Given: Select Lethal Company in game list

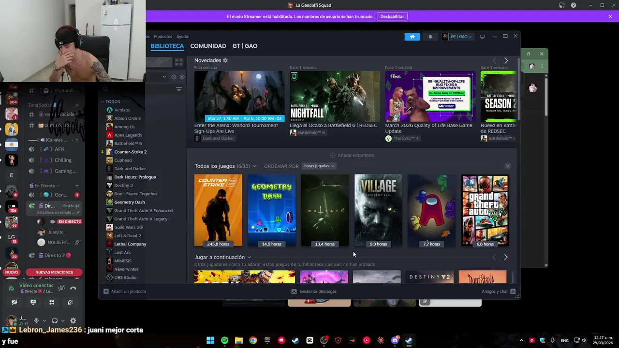Looking at the screenshot, I should (x=130, y=244).
